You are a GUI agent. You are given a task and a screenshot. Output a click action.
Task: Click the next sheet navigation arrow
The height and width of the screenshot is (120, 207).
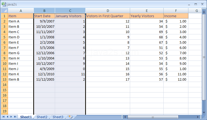point(11,117)
